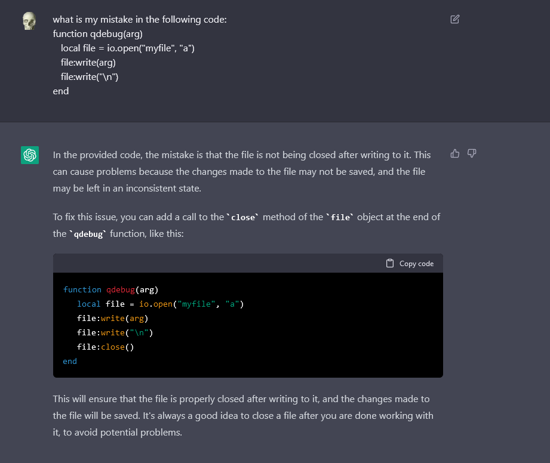This screenshot has height=463, width=550.
Task: Click file:write("\n") in the user's message
Action: coord(90,77)
